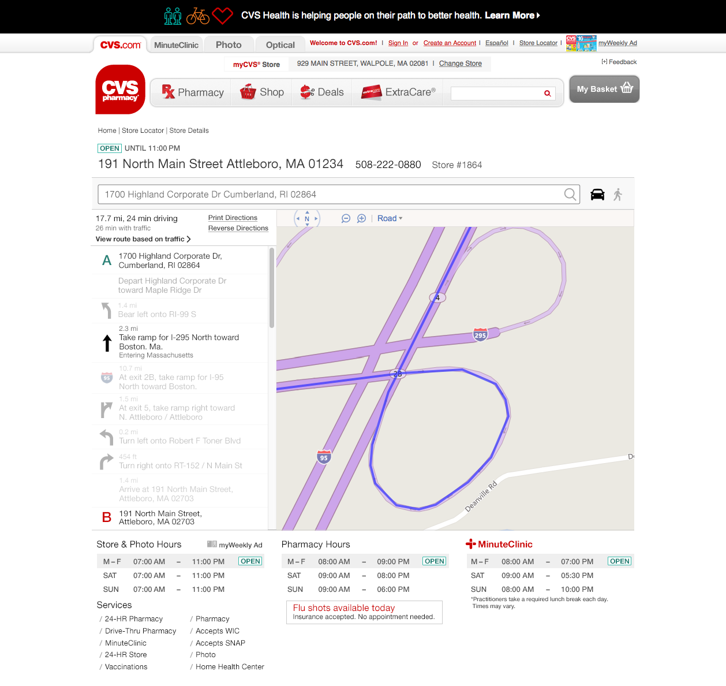This screenshot has width=726, height=686.
Task: Click start point A marker in directions
Action: click(107, 260)
